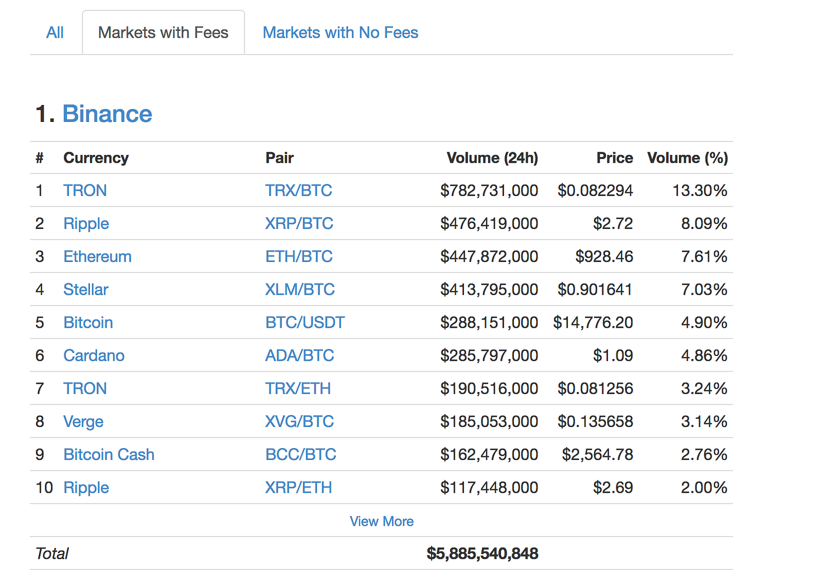Select the Markets with Fees tab
823x570 pixels.
[x=163, y=32]
